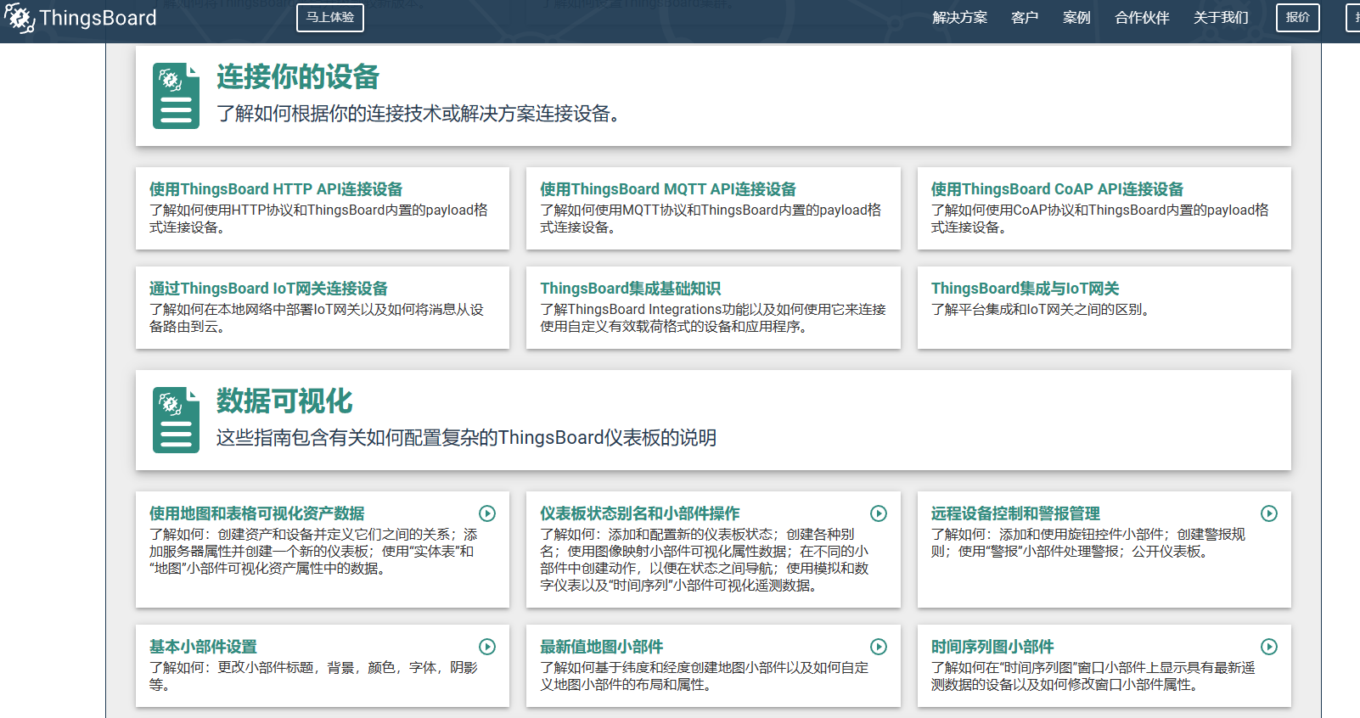Open 远程设备控制和警报管理 guide title
The image size is (1360, 718).
1015,513
